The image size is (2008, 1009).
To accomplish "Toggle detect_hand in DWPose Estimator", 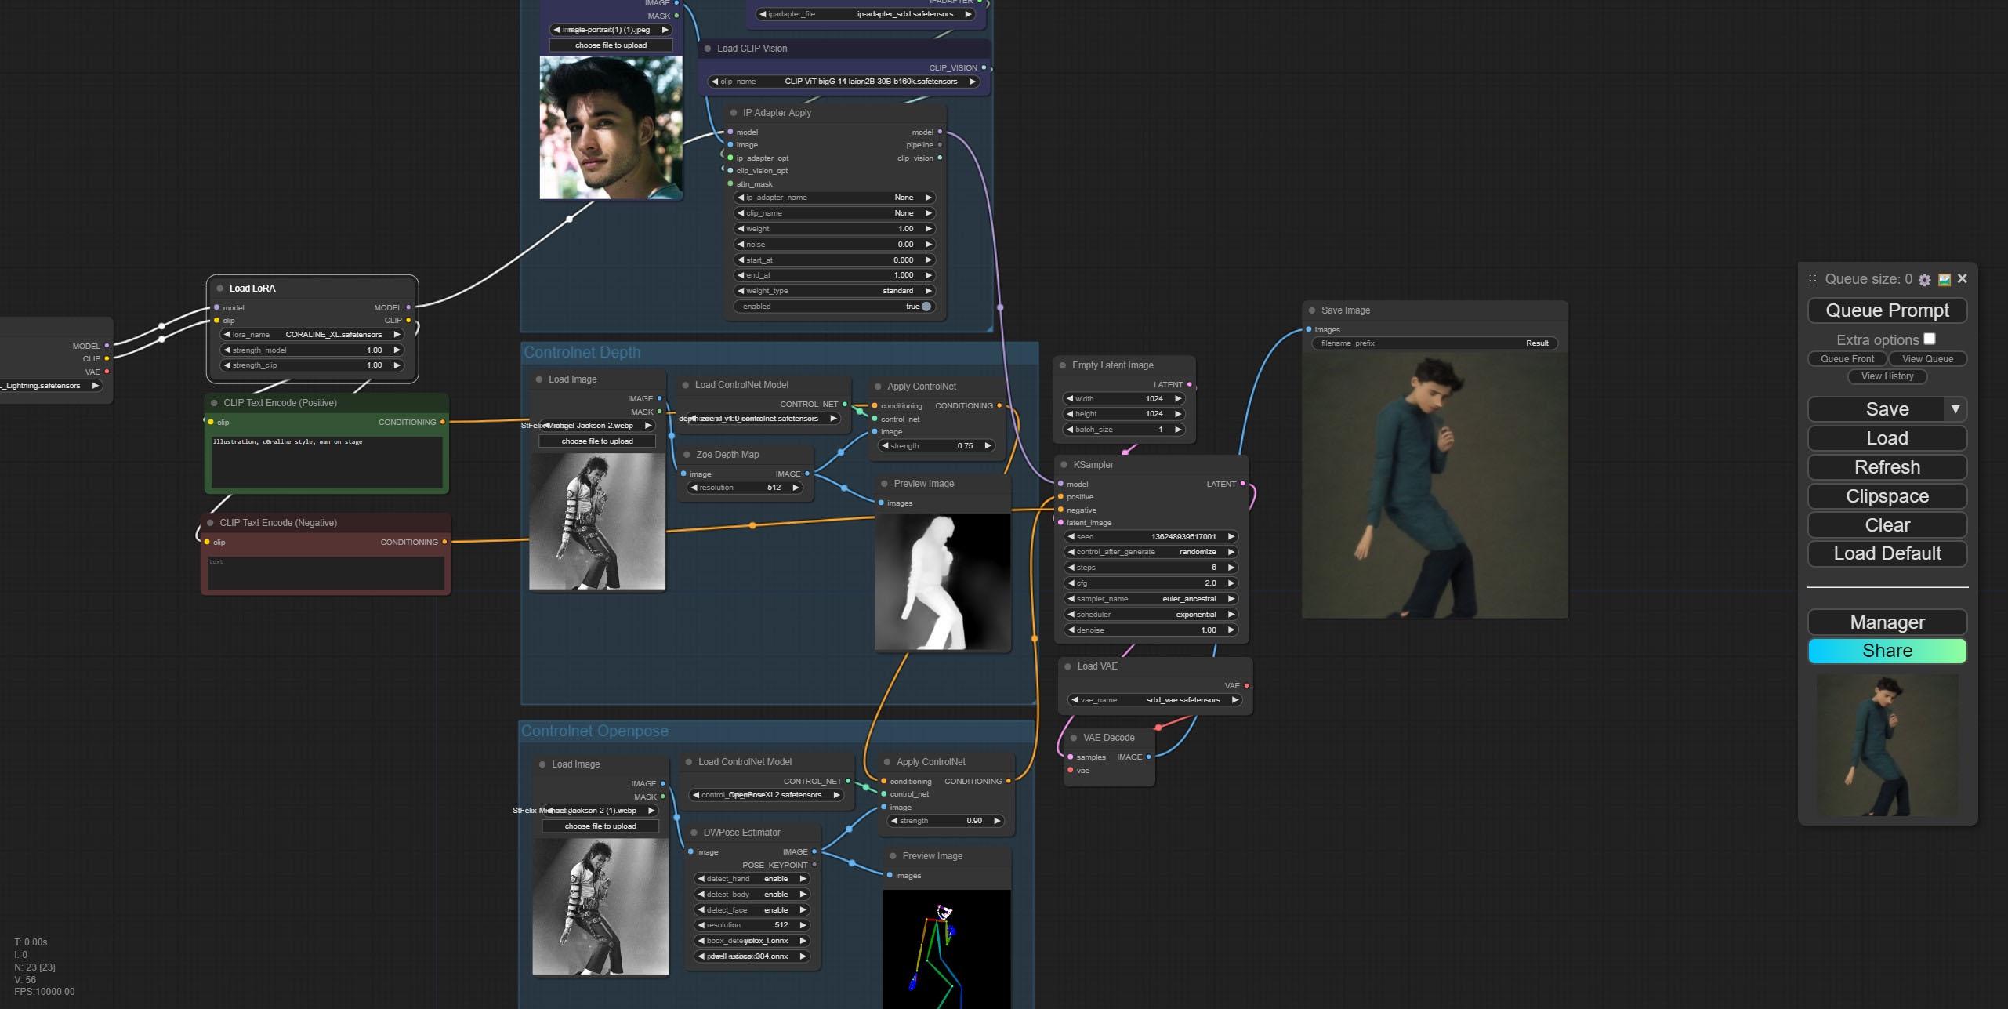I will tap(750, 879).
